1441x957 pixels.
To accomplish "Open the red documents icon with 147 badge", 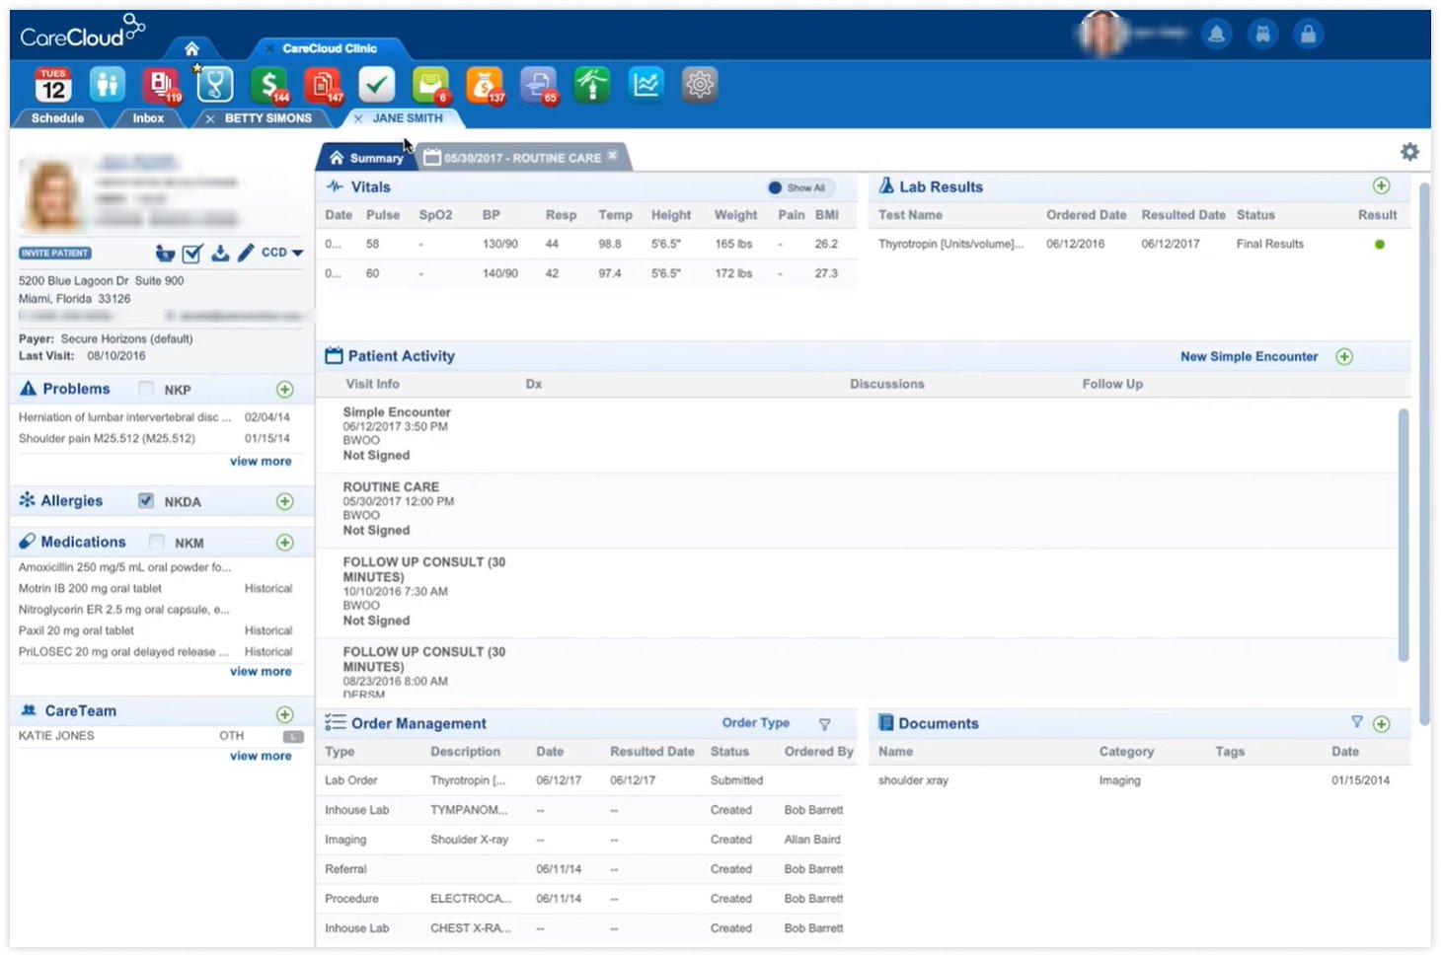I will click(x=323, y=85).
